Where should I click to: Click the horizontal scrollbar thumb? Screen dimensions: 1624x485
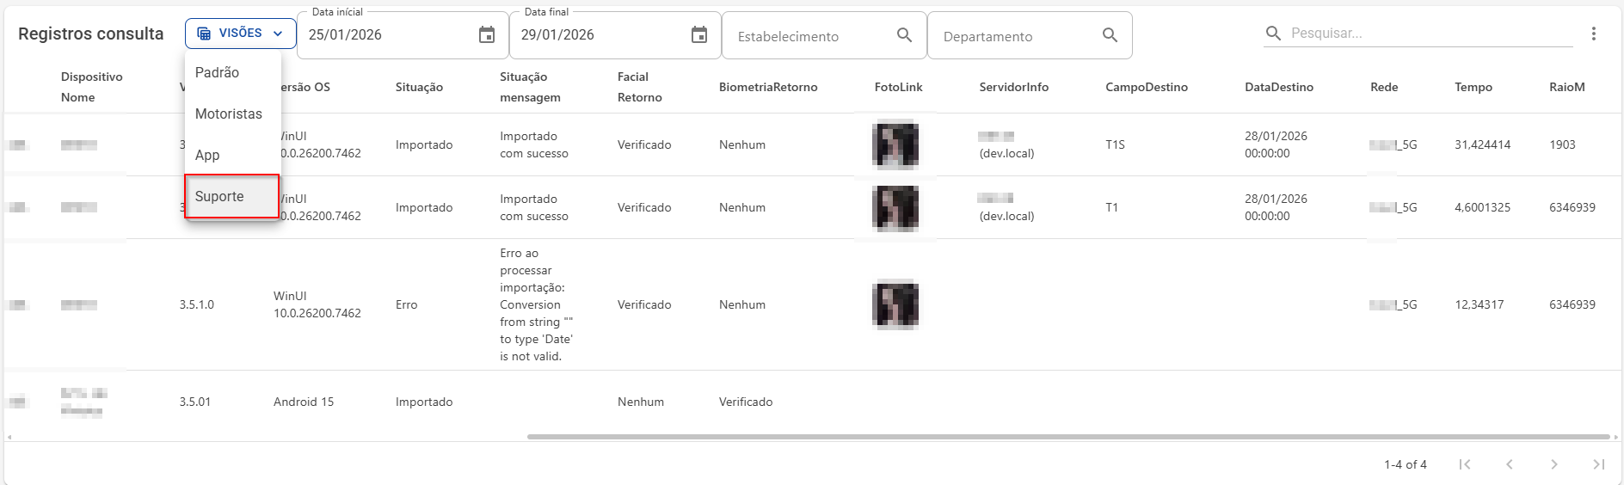point(1067,437)
